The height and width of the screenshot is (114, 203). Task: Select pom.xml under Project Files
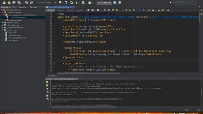(12, 33)
